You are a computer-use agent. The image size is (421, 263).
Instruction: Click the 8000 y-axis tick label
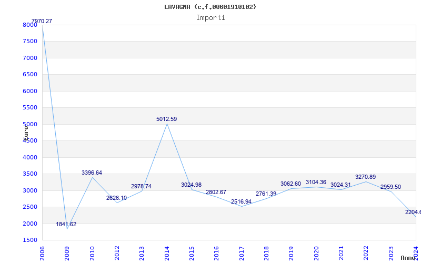pos(30,25)
